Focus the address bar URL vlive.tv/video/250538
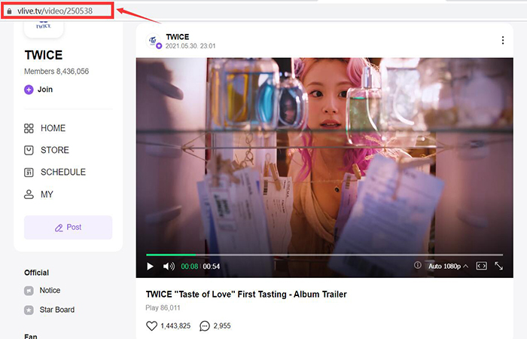The image size is (527, 339). 55,11
